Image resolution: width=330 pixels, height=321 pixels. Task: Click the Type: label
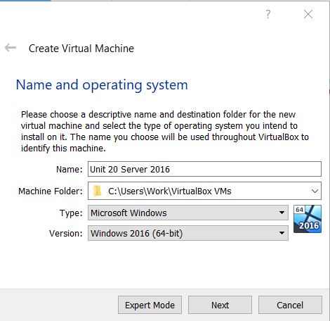pyautogui.click(x=71, y=213)
